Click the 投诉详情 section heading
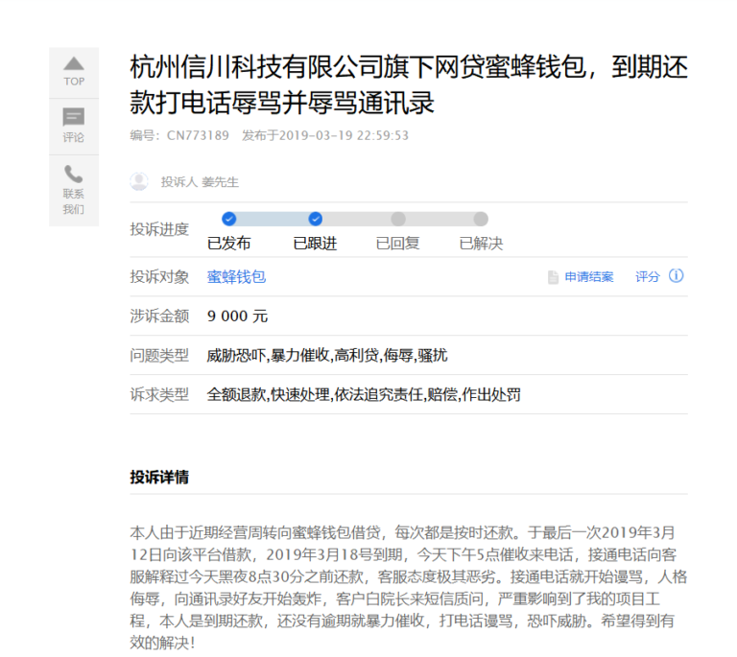The height and width of the screenshot is (657, 737). pyautogui.click(x=159, y=477)
